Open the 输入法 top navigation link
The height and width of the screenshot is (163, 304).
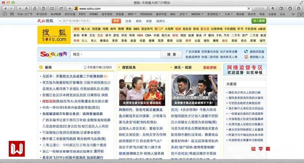(x=85, y=29)
